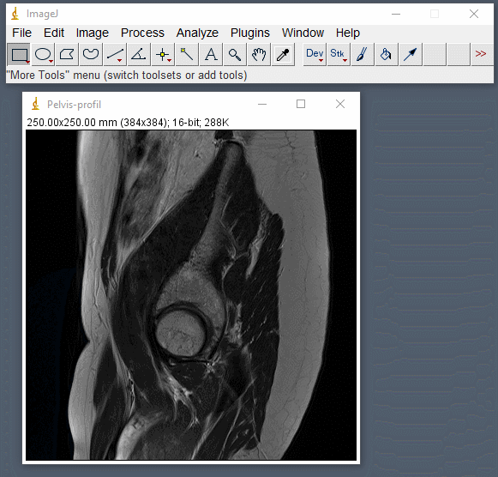The height and width of the screenshot is (477, 498).
Task: Open the Analyze menu
Action: coord(197,33)
